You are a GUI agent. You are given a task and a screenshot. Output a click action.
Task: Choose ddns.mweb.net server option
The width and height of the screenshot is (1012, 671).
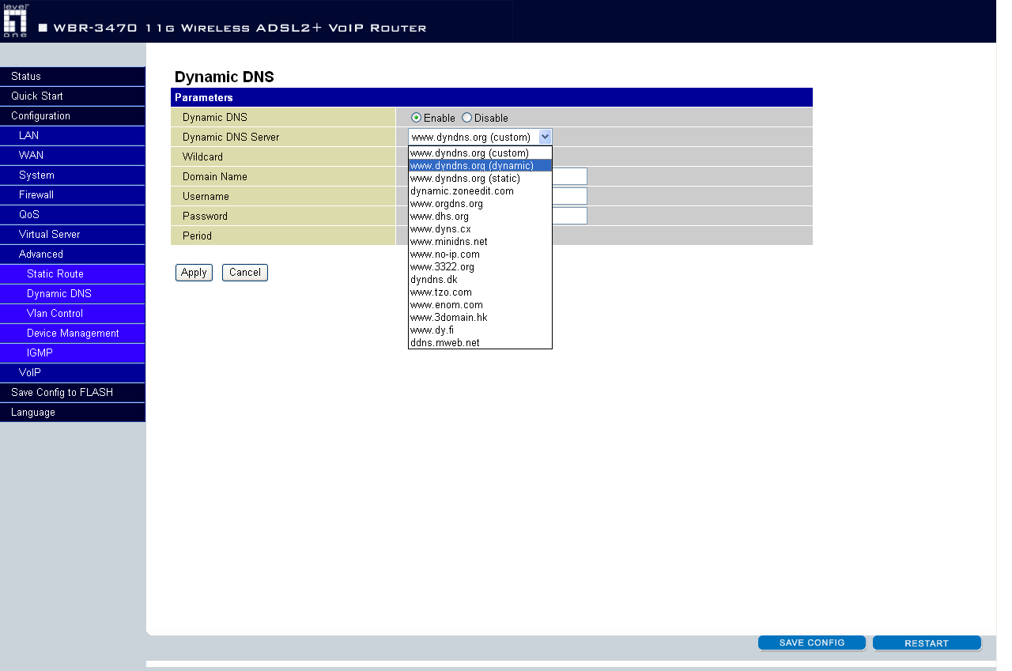coord(480,342)
